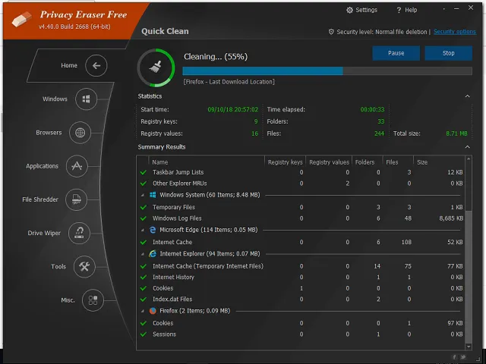This screenshot has height=364, width=486.
Task: Open the Tools wrench icon
Action: (84, 266)
